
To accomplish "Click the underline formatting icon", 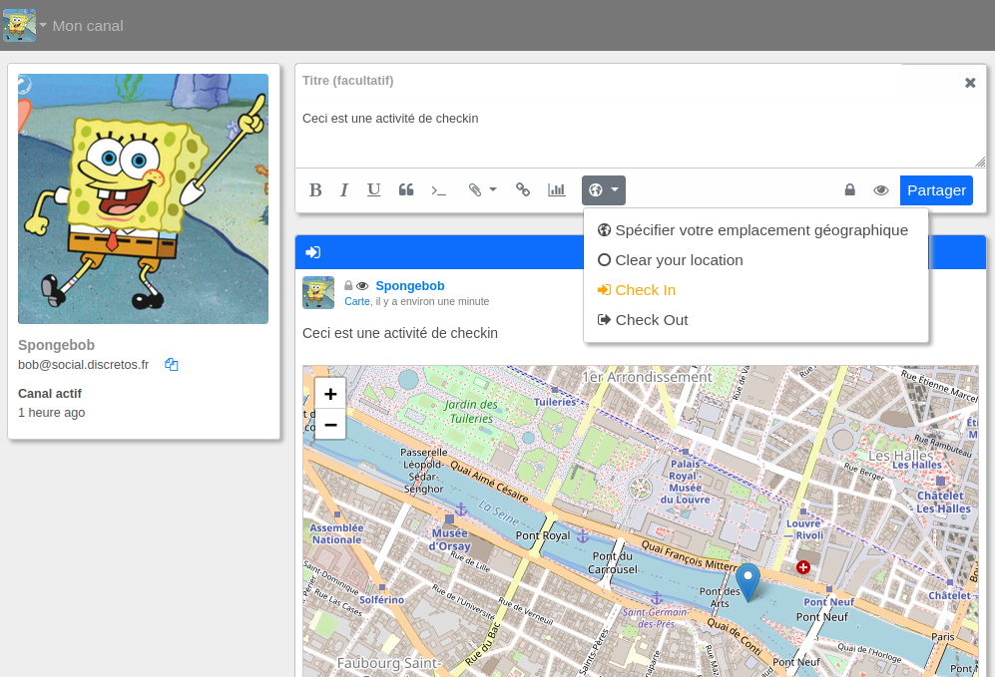I will click(x=374, y=190).
